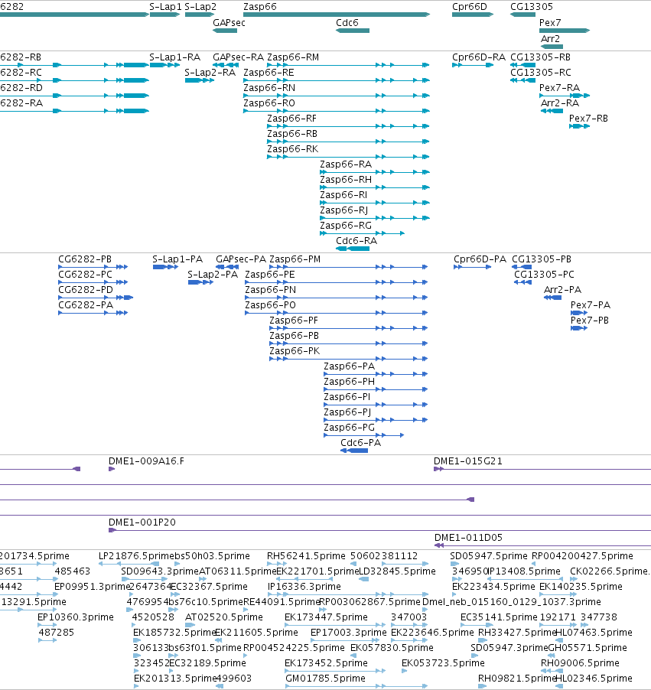Click the S-Lap2-RA transcript

pos(200,80)
